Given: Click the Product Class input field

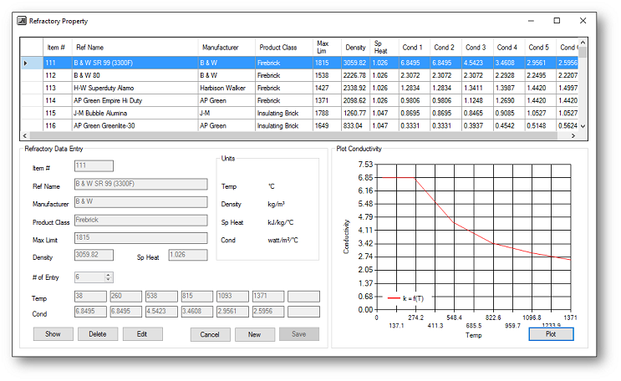Looking at the screenshot, I should tap(141, 221).
